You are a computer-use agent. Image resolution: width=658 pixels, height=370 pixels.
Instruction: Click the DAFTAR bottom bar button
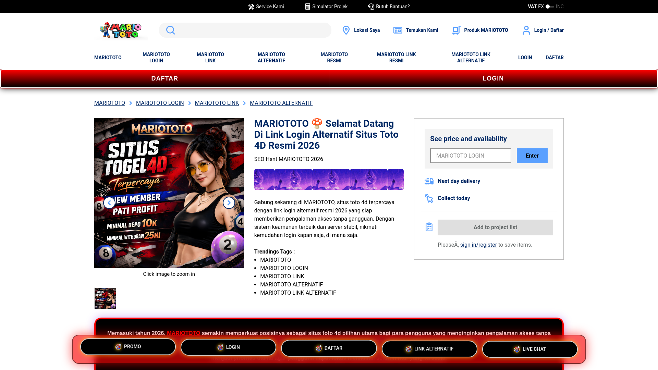(x=329, y=348)
